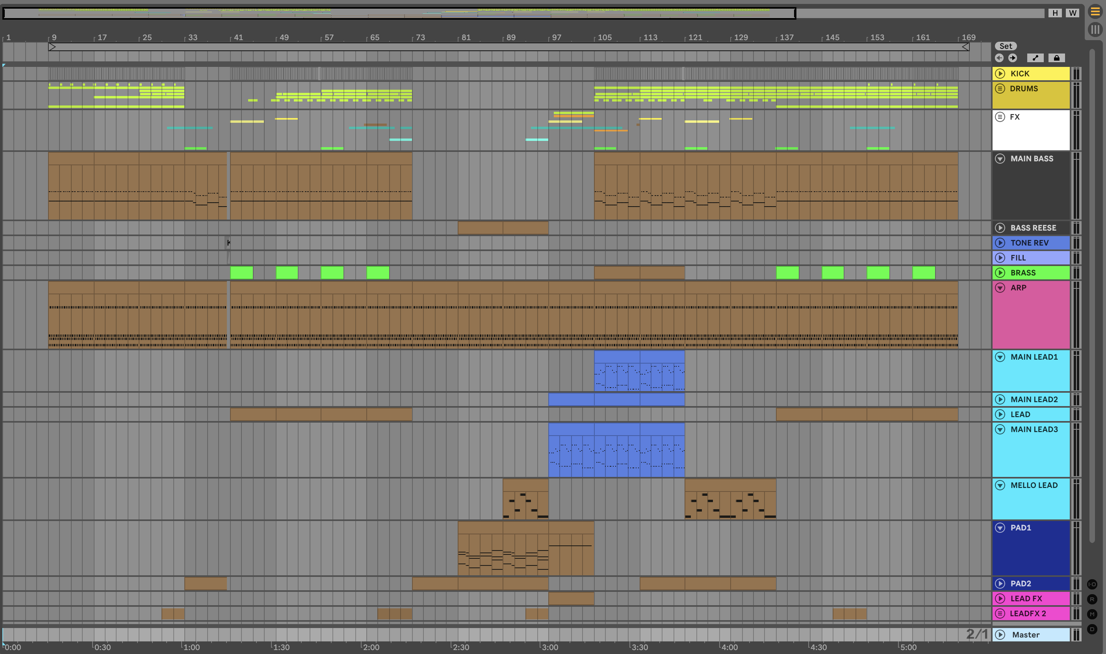This screenshot has height=654, width=1106.
Task: Select the KICK track name
Action: pyautogui.click(x=1020, y=74)
